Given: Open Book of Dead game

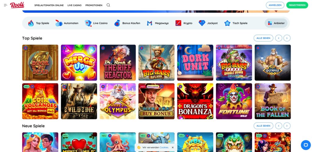Looking at the screenshot, I should (x=40, y=62).
